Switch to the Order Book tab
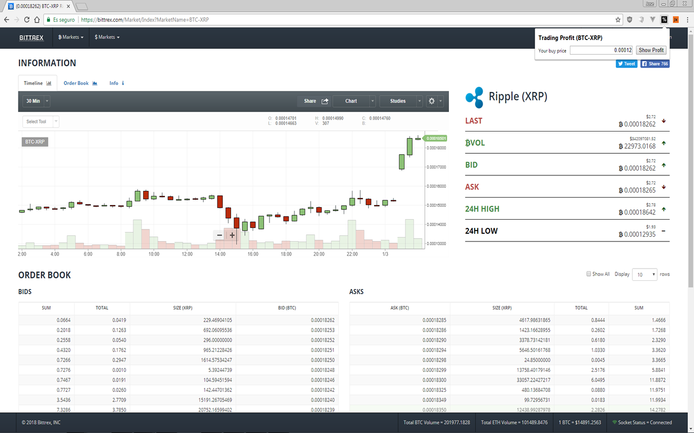694x433 pixels. (x=80, y=83)
